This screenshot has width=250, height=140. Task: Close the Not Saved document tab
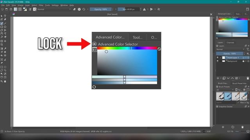[x=211, y=14]
